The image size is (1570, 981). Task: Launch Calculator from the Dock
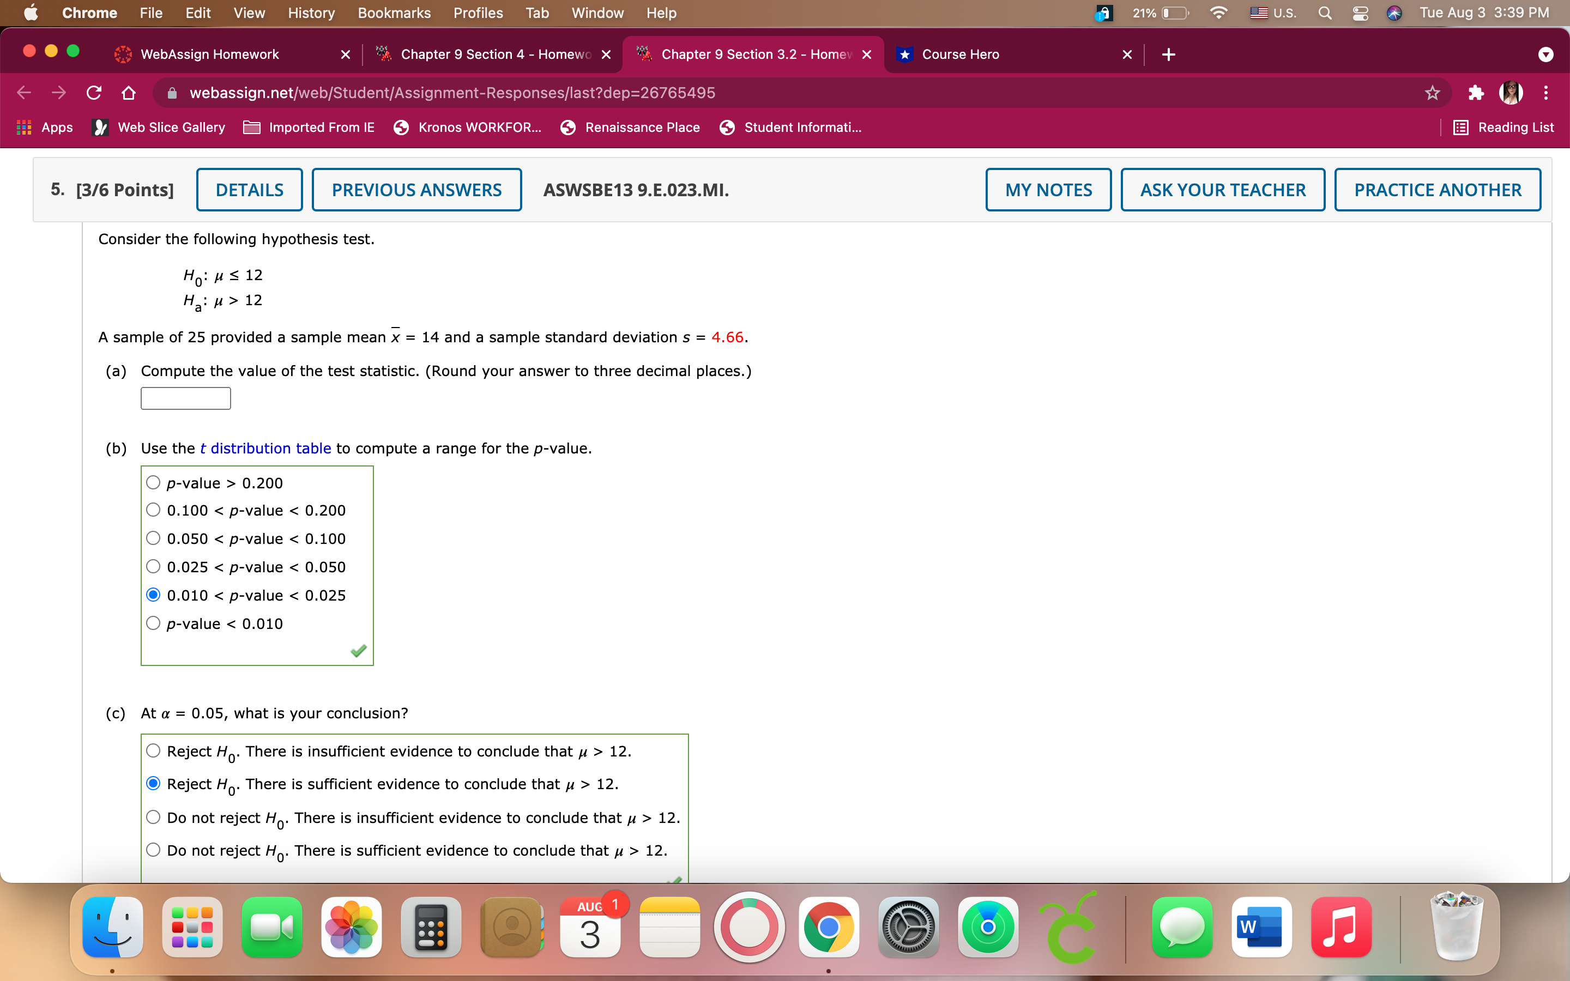pyautogui.click(x=431, y=927)
